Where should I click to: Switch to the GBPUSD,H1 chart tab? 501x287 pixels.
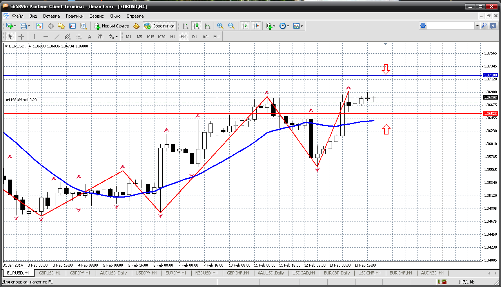pos(50,273)
